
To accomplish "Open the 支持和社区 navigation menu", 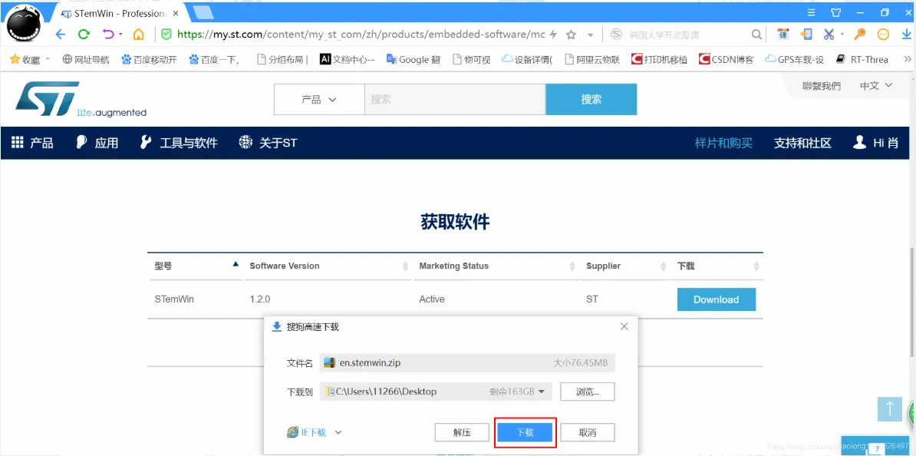I will click(802, 143).
